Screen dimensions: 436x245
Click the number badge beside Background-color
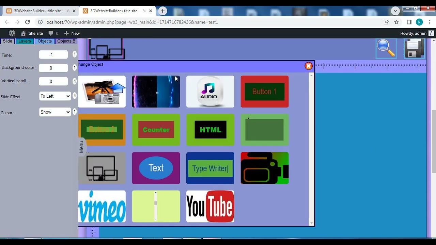coord(75,68)
